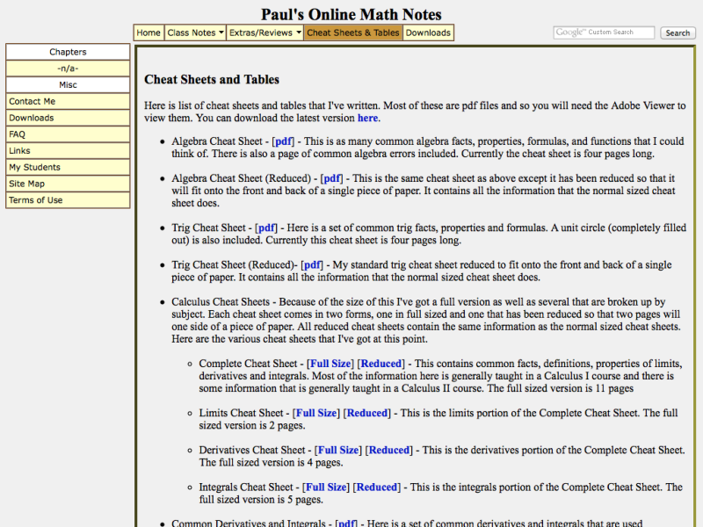This screenshot has height=527, width=703.
Task: Open My Students sidebar item
Action: [x=35, y=167]
